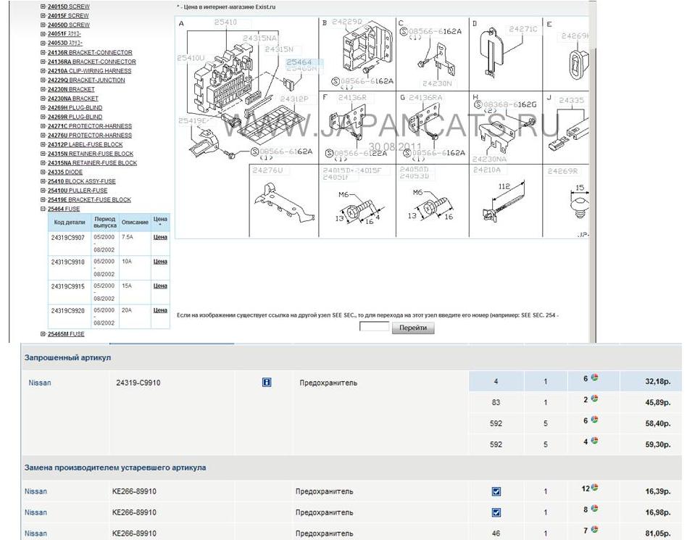Click the Цена link for 24319C9907
This screenshot has height=540, width=687.
[160, 237]
